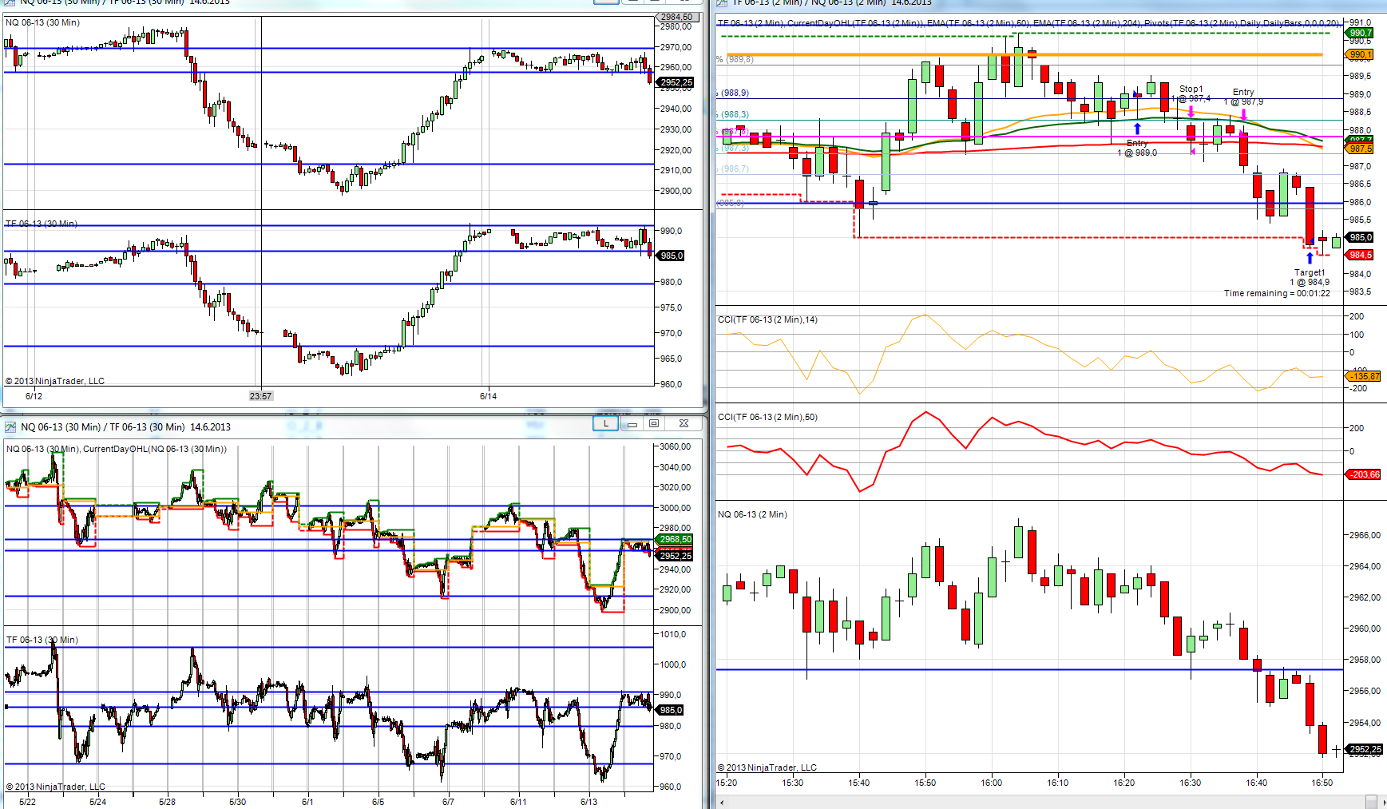Select the magenta down arrow under Stop1
The image size is (1387, 809).
click(x=1191, y=112)
